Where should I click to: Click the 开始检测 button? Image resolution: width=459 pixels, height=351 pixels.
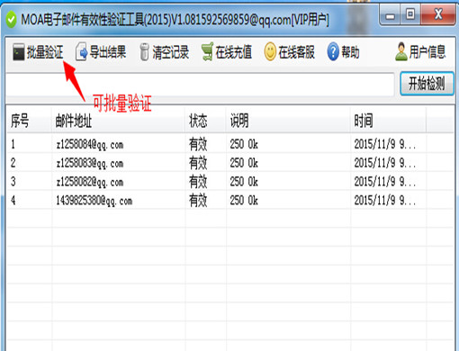[427, 84]
